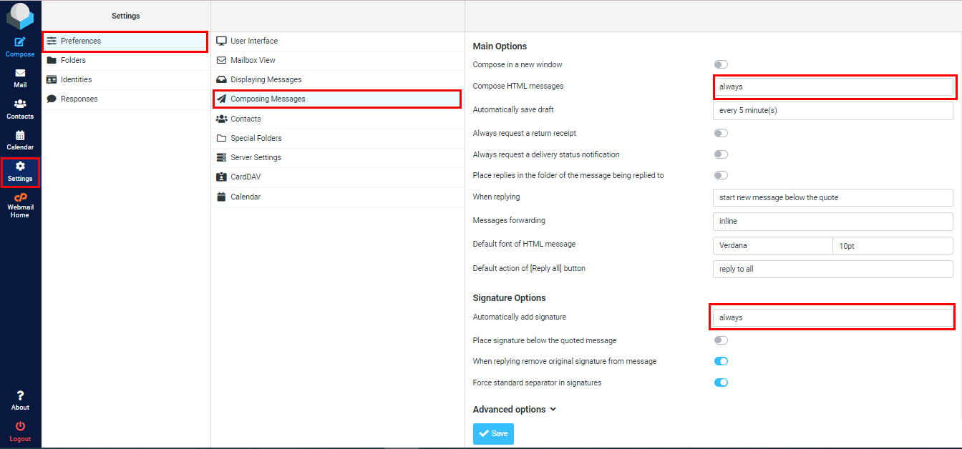Open the About question mark icon

point(20,395)
